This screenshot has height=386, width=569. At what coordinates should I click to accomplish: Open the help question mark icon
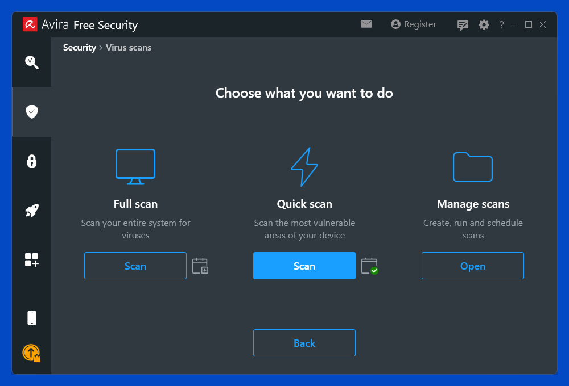click(x=501, y=24)
